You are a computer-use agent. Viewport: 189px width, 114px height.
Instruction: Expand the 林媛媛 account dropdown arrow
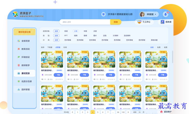pos(155,14)
